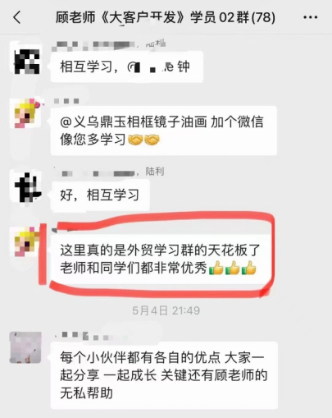The height and width of the screenshot is (418, 332).
Task: Tap the @义乌鼎玉相框镜子油画 mention text
Action: coord(133,122)
